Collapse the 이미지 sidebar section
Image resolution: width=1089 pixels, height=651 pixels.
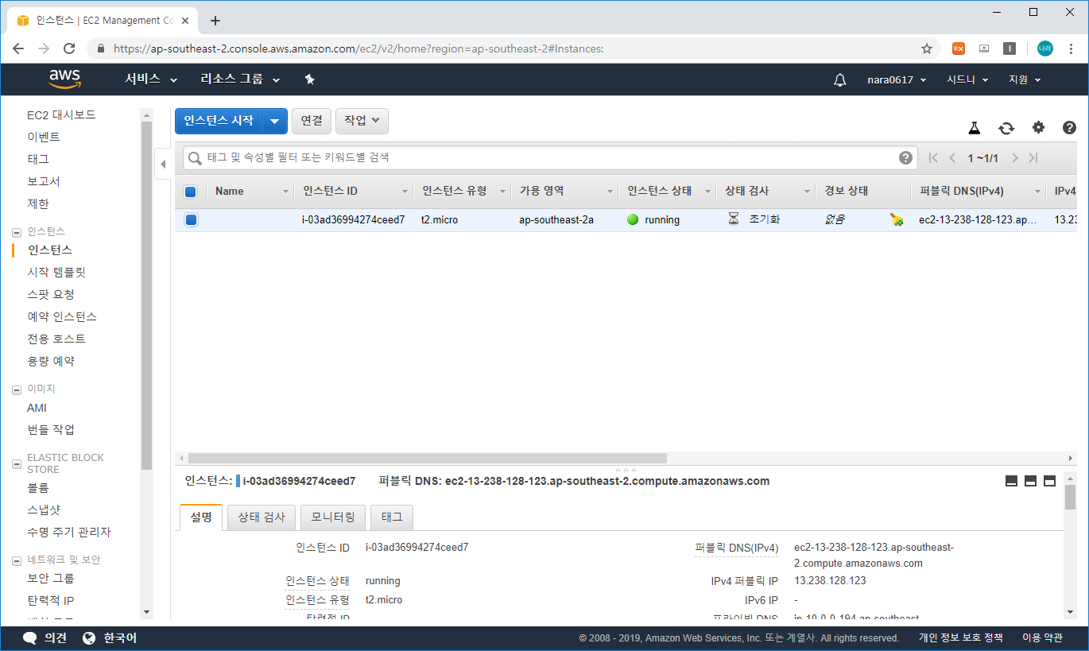pyautogui.click(x=17, y=389)
